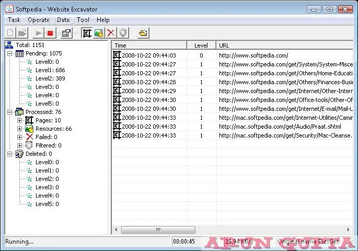The height and width of the screenshot is (251, 358).
Task: Sort by the URL column header
Action: click(285, 45)
